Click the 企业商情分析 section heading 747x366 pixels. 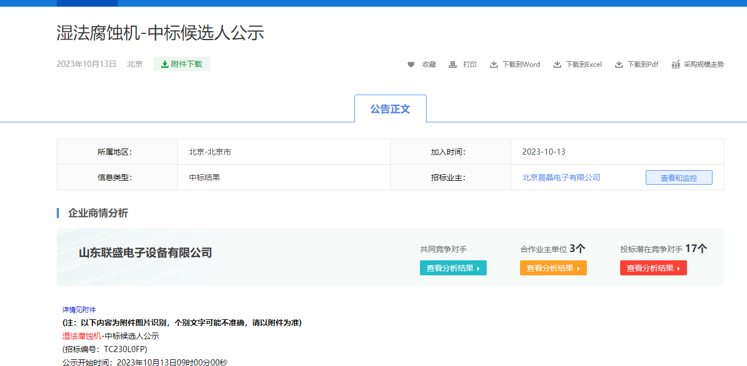(98, 213)
